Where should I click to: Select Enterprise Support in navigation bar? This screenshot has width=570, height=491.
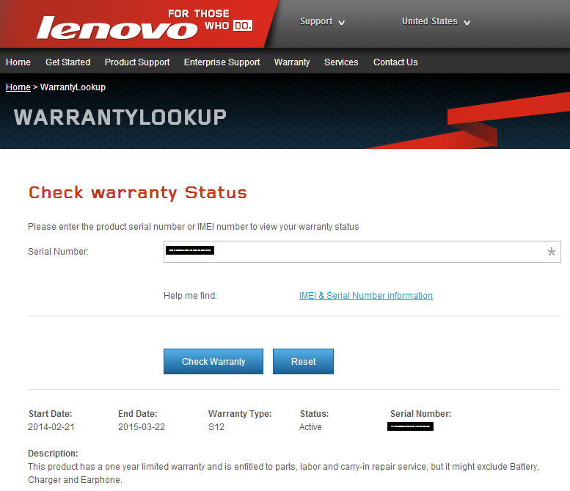(x=222, y=62)
